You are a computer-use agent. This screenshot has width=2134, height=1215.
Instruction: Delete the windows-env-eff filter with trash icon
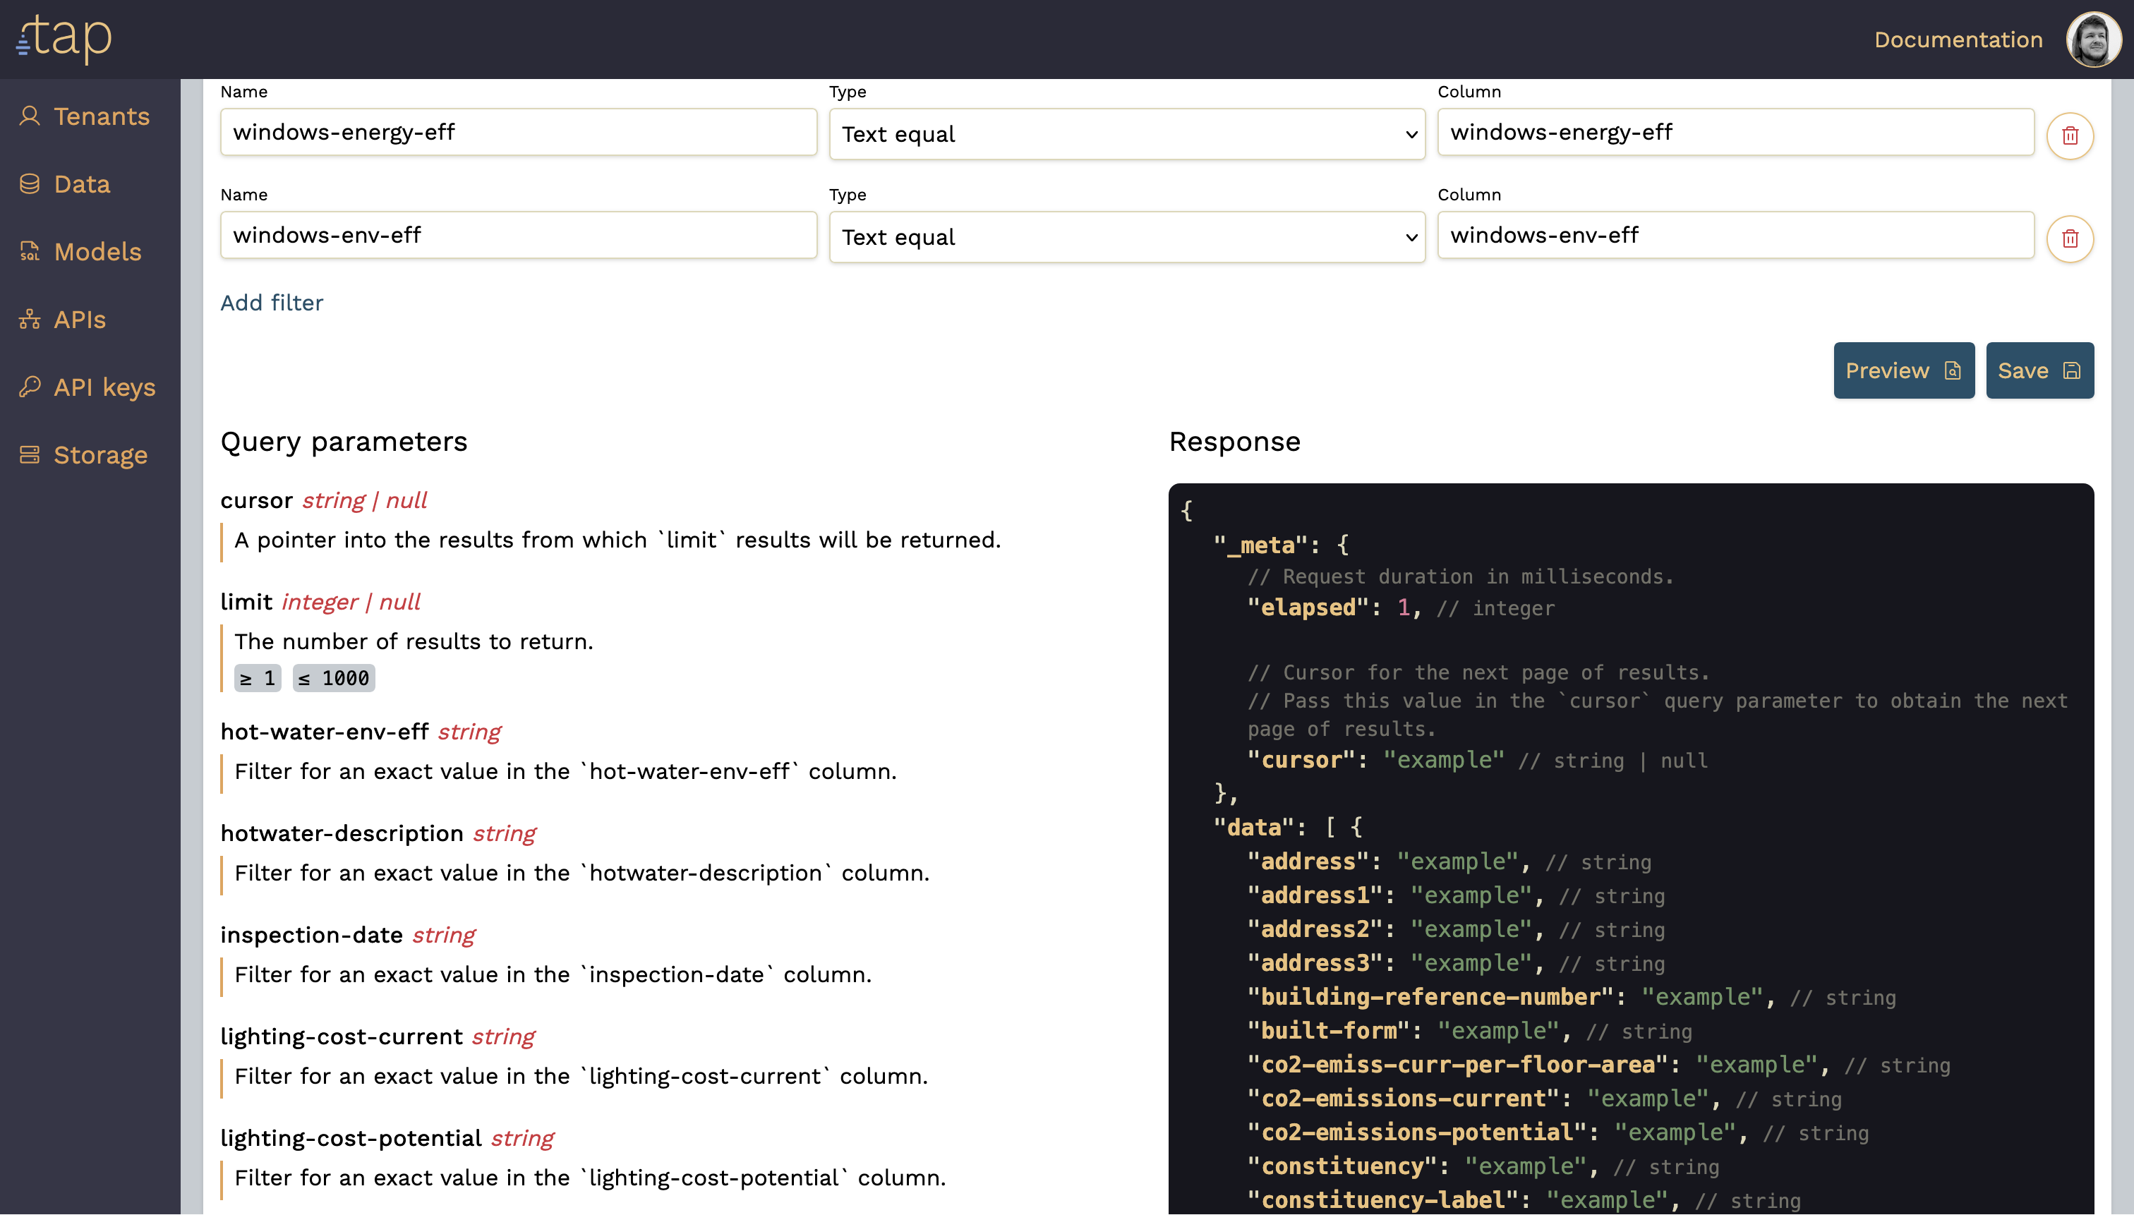click(x=2070, y=238)
